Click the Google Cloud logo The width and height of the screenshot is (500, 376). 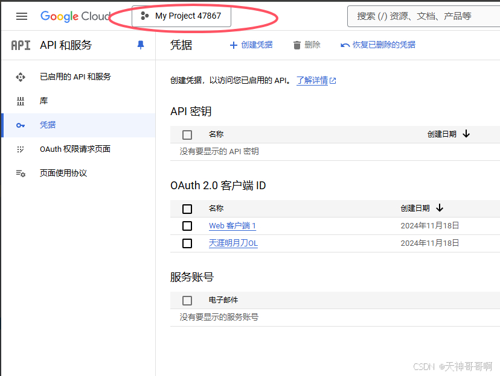click(75, 16)
